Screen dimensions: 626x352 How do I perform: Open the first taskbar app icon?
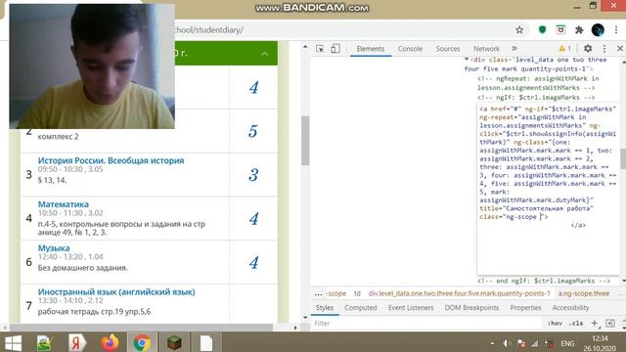pyautogui.click(x=44, y=343)
